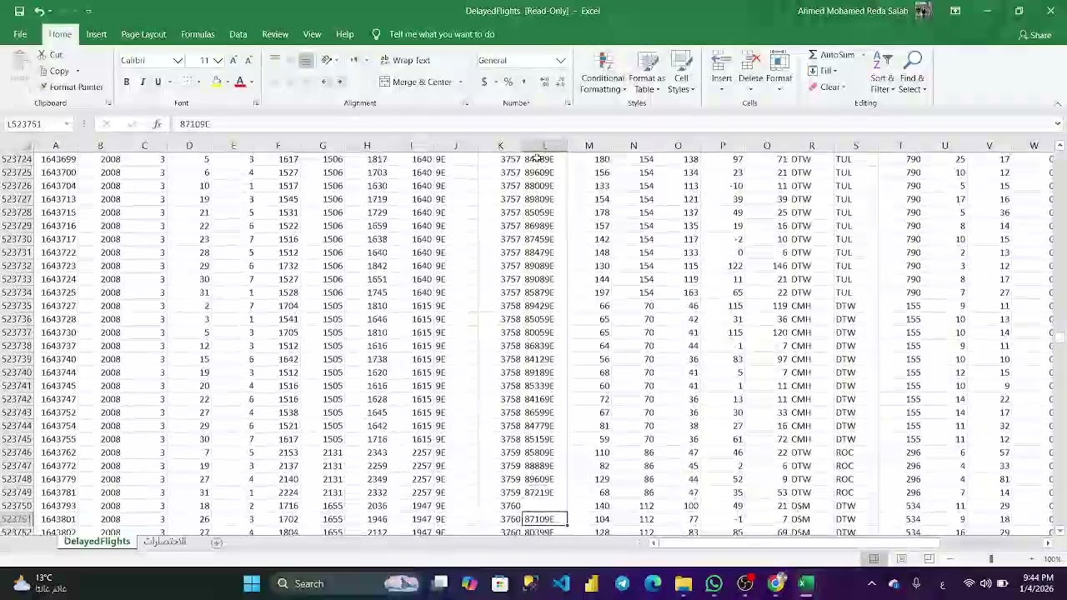1067x600 pixels.
Task: Open Merge & Center dropdown arrow
Action: click(x=460, y=82)
